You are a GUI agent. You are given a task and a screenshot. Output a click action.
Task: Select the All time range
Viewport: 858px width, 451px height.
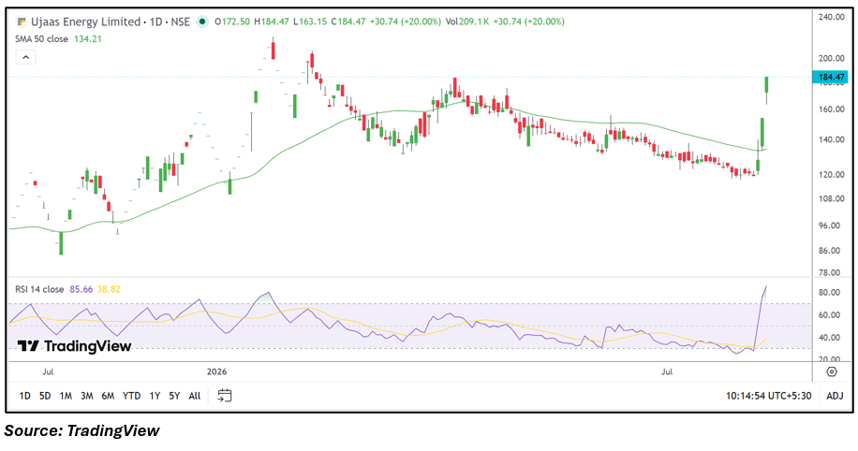[x=194, y=396]
